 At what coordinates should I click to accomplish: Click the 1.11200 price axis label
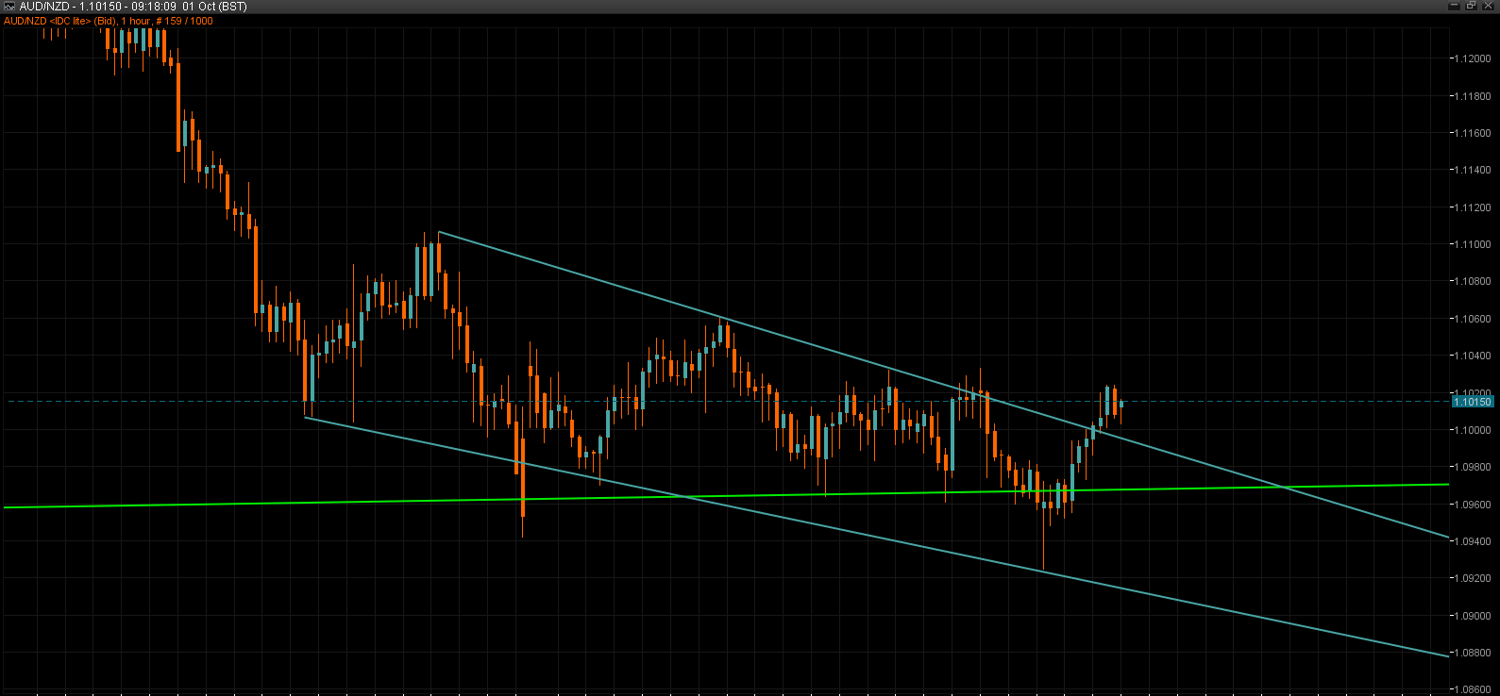1473,207
